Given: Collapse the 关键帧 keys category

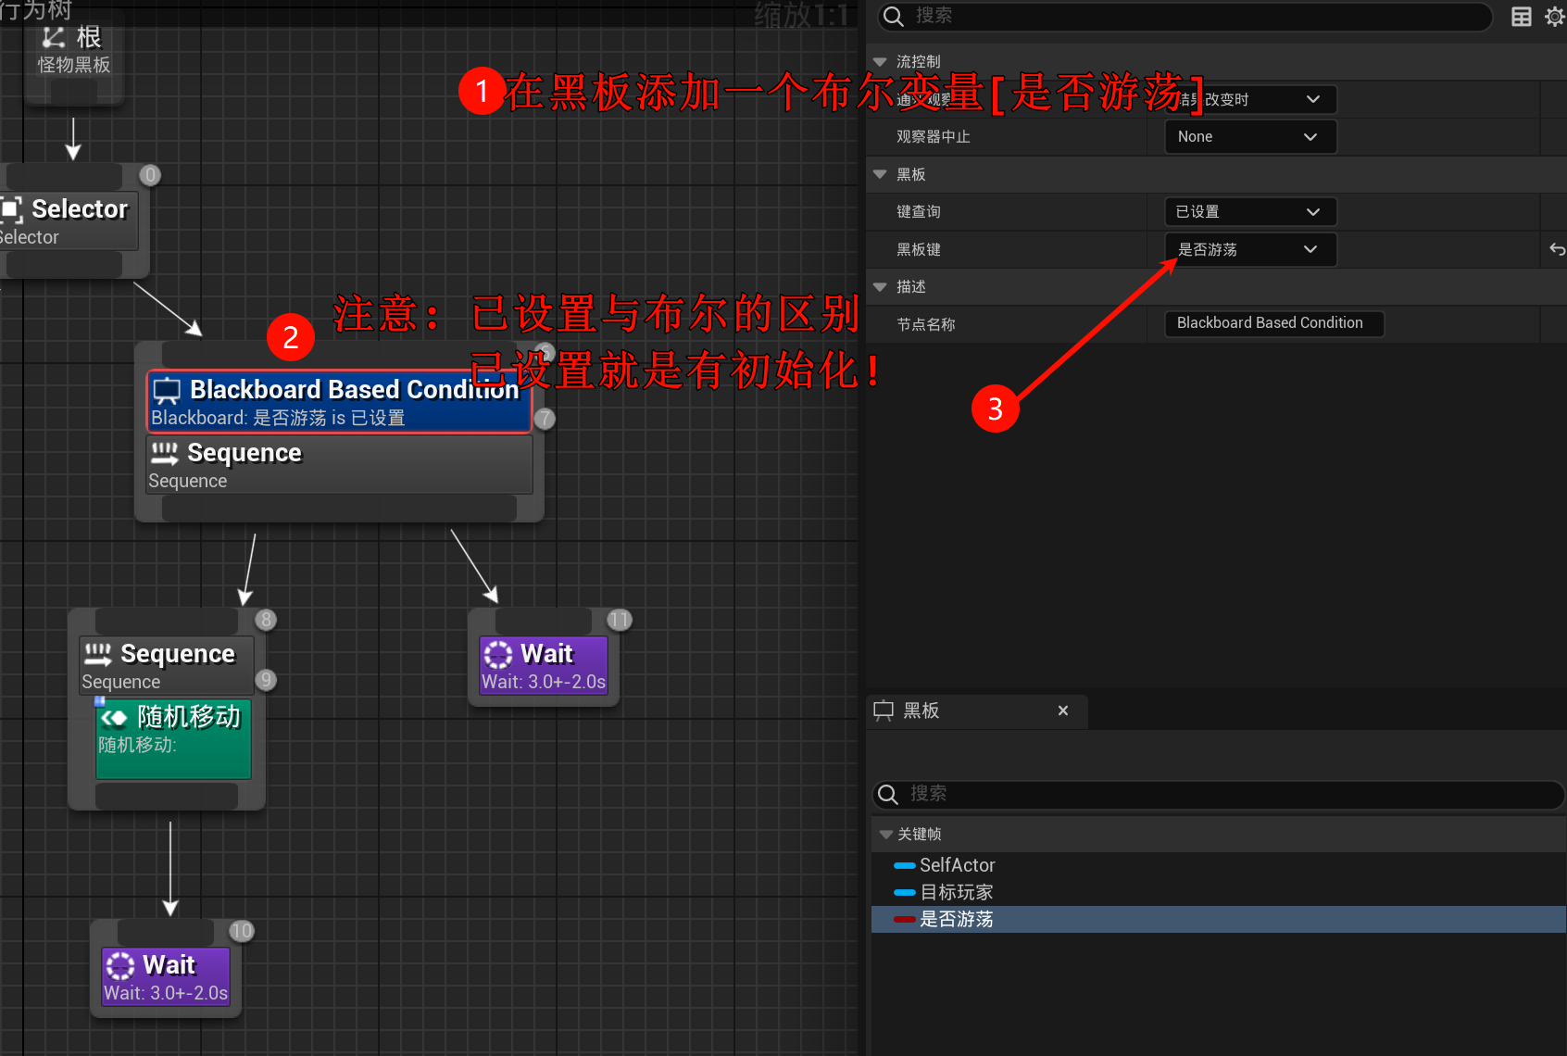Looking at the screenshot, I should (x=886, y=835).
